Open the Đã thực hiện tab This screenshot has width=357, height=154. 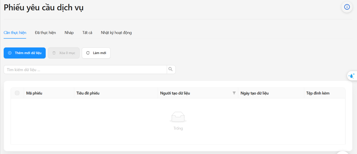click(45, 33)
